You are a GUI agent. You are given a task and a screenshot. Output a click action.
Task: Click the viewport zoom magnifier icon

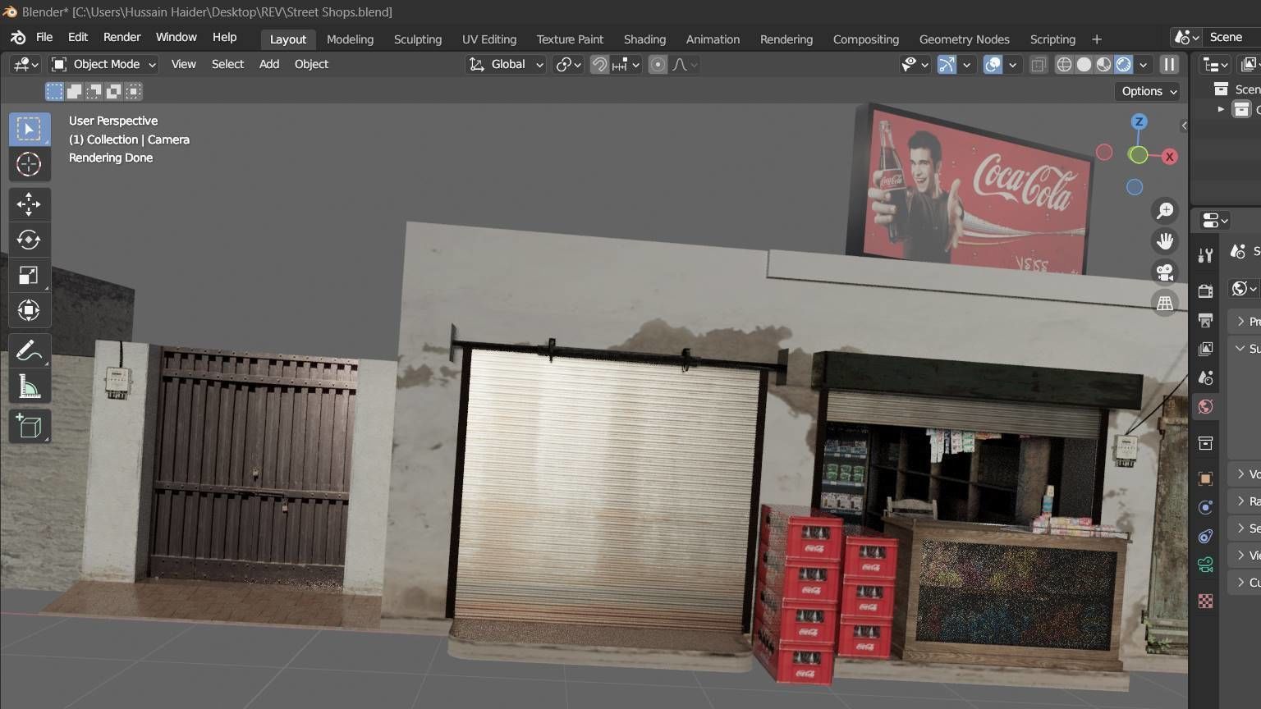coord(1165,211)
